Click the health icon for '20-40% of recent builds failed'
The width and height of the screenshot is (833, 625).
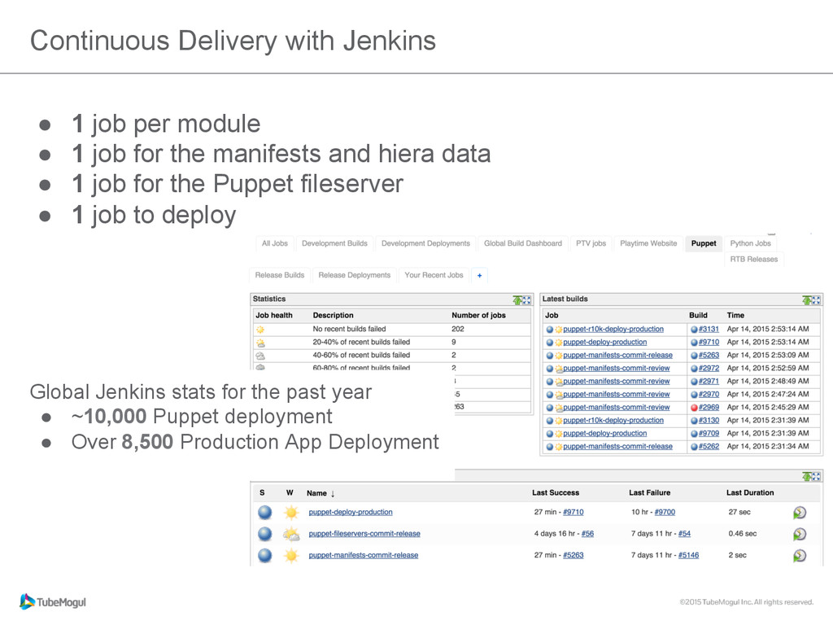(260, 343)
